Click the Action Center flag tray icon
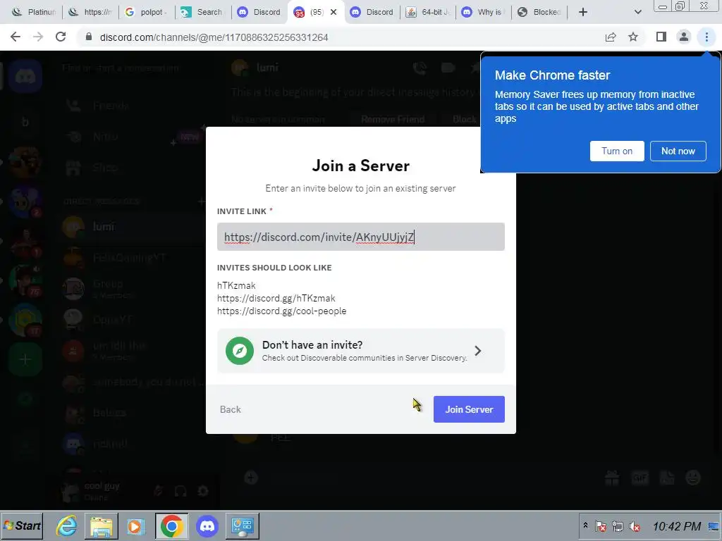 point(601,526)
